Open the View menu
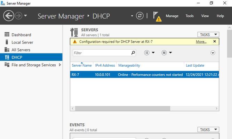Screen dimensions: 232x139 pos(205,16)
